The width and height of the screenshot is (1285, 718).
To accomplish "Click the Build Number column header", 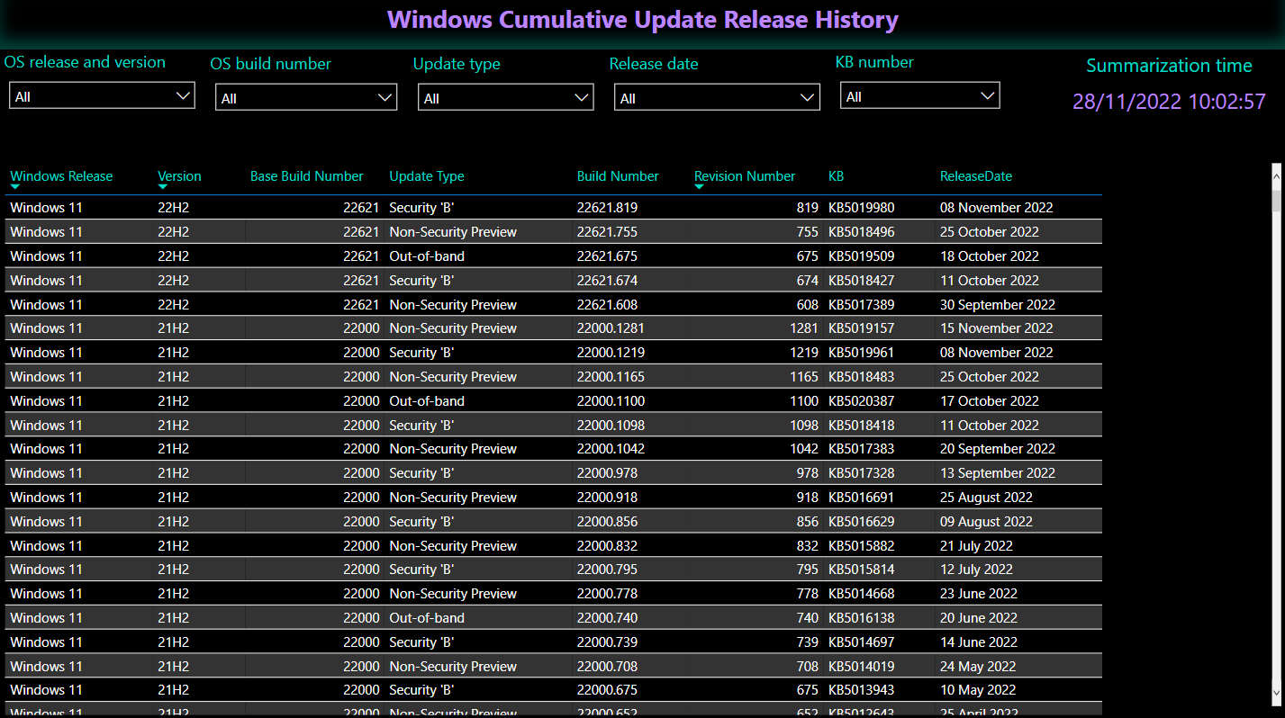I will click(x=618, y=176).
